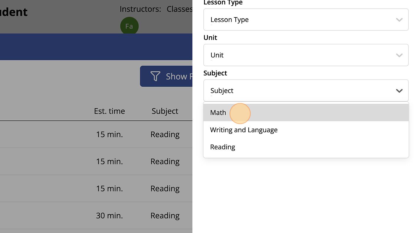Select Math from the Subject dropdown list

[x=218, y=113]
